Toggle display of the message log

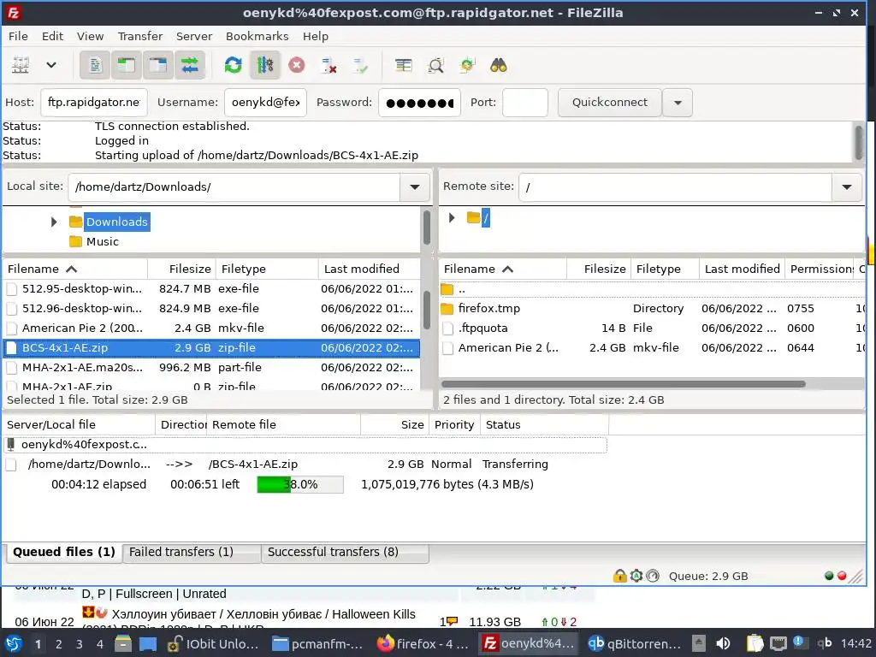(95, 65)
